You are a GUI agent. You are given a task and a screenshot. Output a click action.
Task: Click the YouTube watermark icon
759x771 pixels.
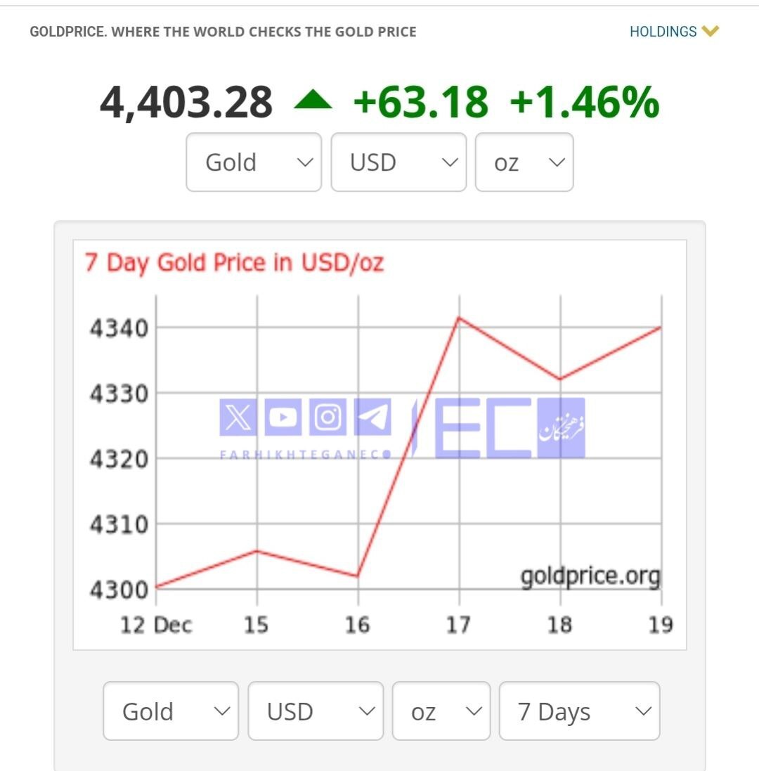point(283,418)
